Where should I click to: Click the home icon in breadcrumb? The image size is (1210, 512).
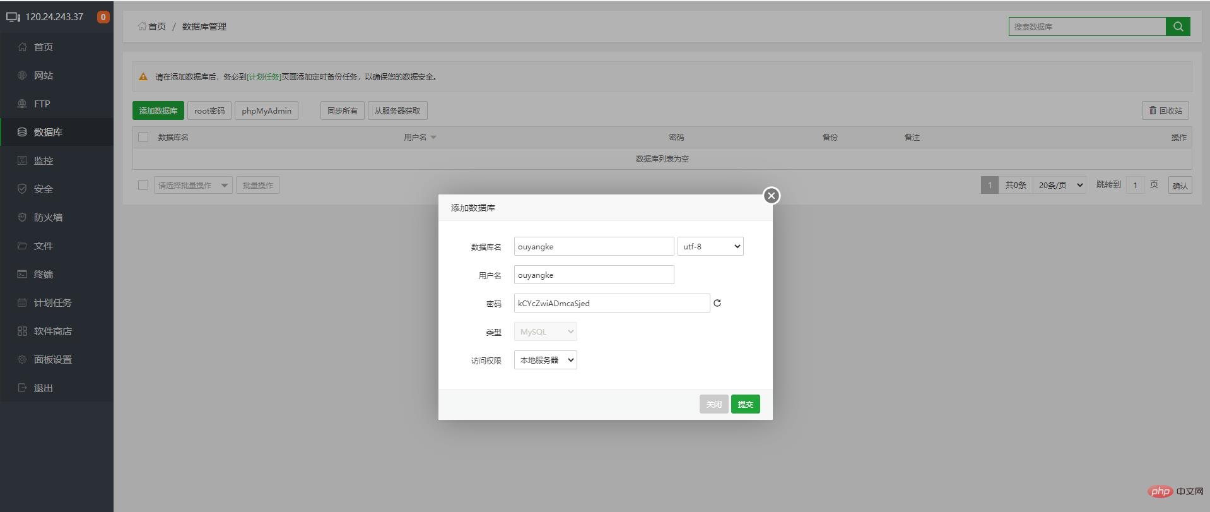142,27
